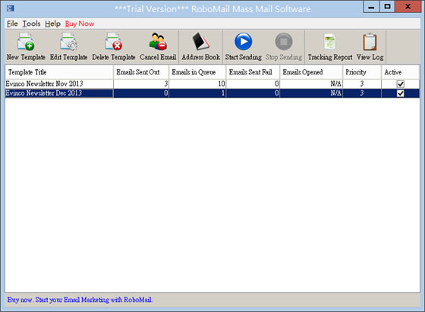The image size is (425, 312).
Task: Click N/A Emails Opened cell for Dec 2013
Action: pos(311,93)
